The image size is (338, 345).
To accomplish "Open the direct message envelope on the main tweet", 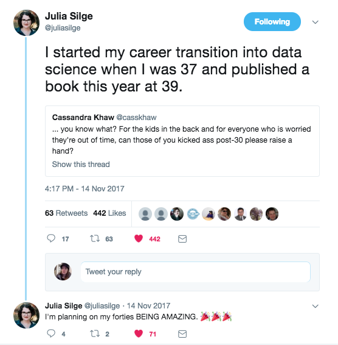I will [x=182, y=239].
